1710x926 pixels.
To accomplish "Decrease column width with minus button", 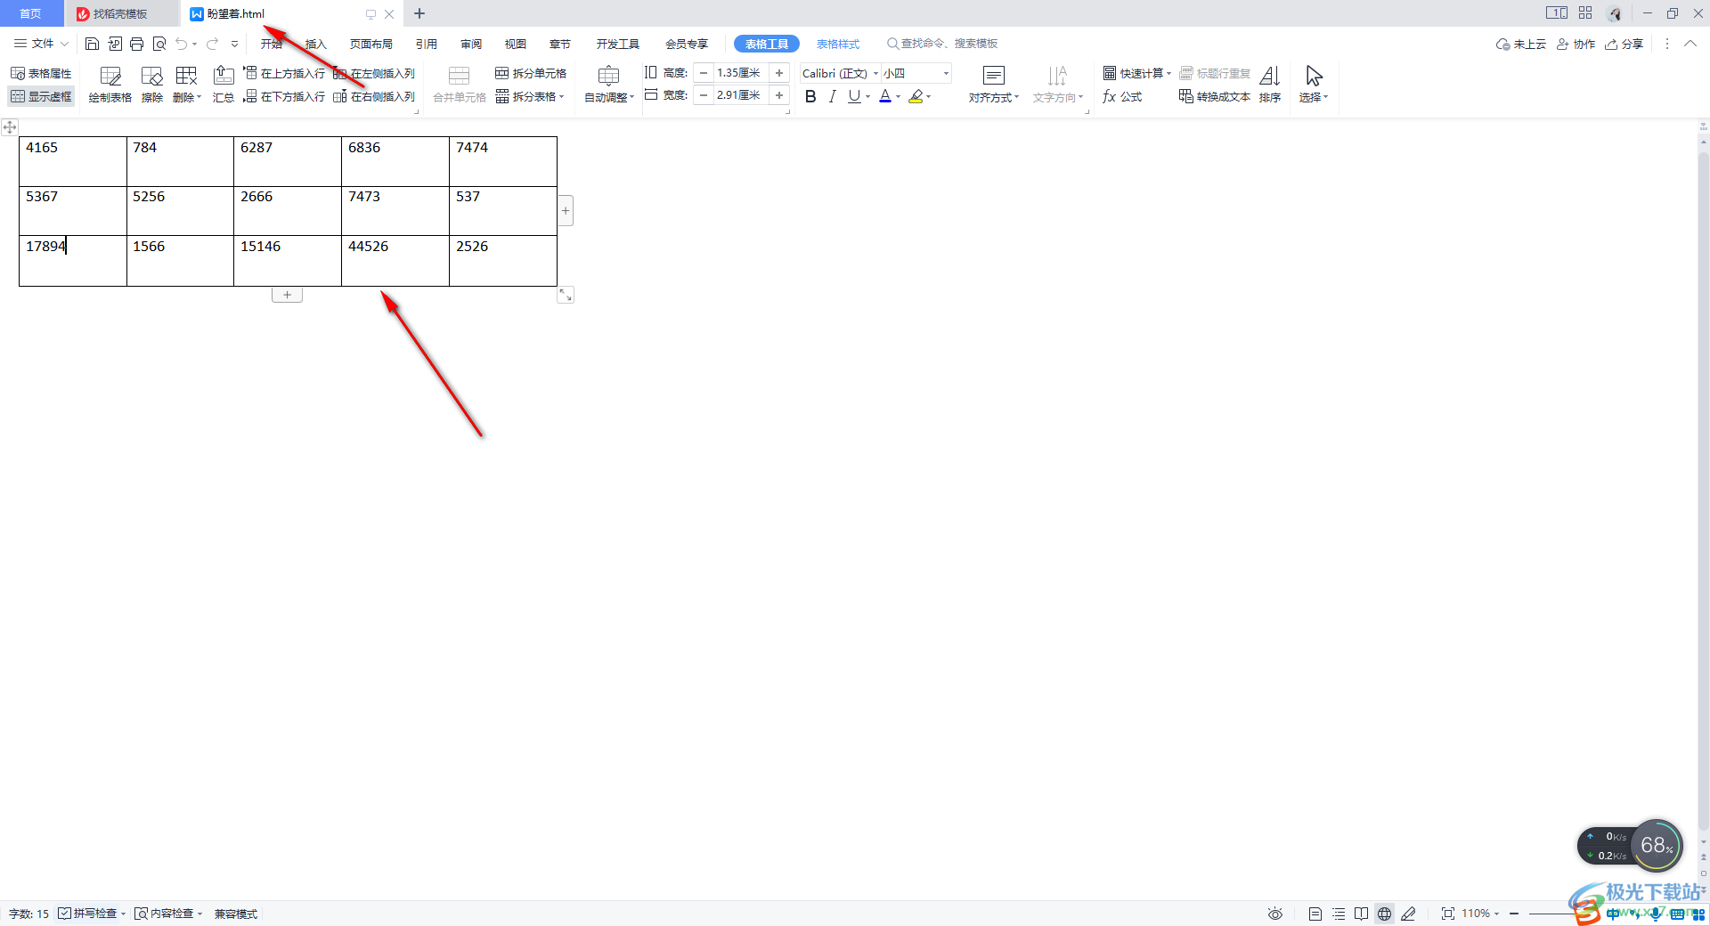I will point(704,95).
